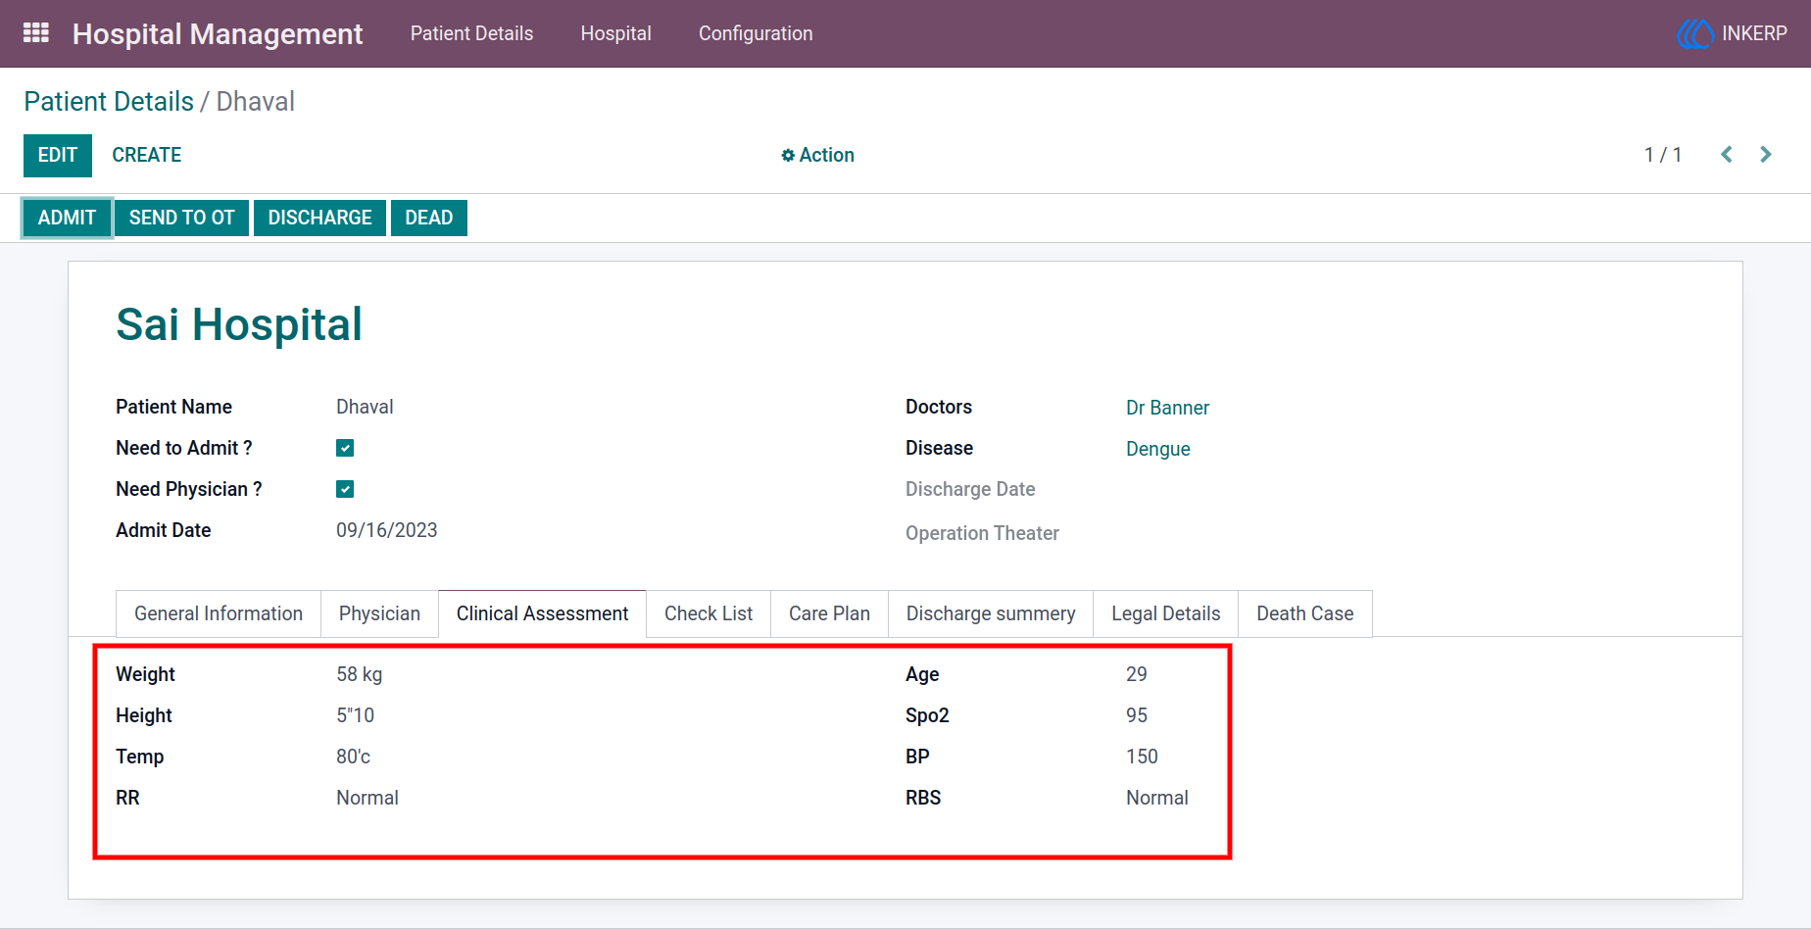Click the Height value 5"10

coord(356,715)
